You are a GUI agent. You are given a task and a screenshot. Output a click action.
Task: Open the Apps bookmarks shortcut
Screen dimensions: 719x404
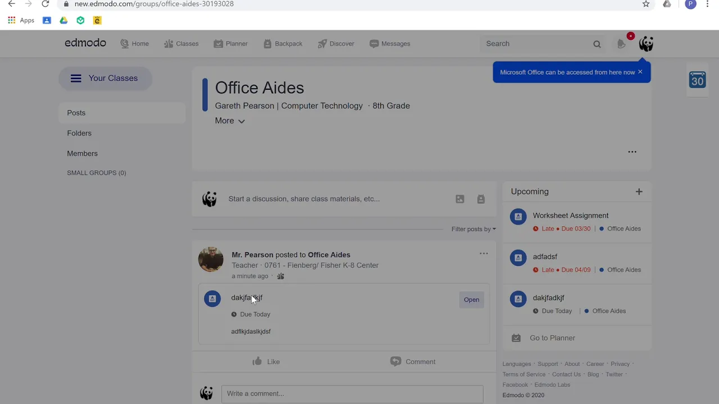[x=21, y=20]
